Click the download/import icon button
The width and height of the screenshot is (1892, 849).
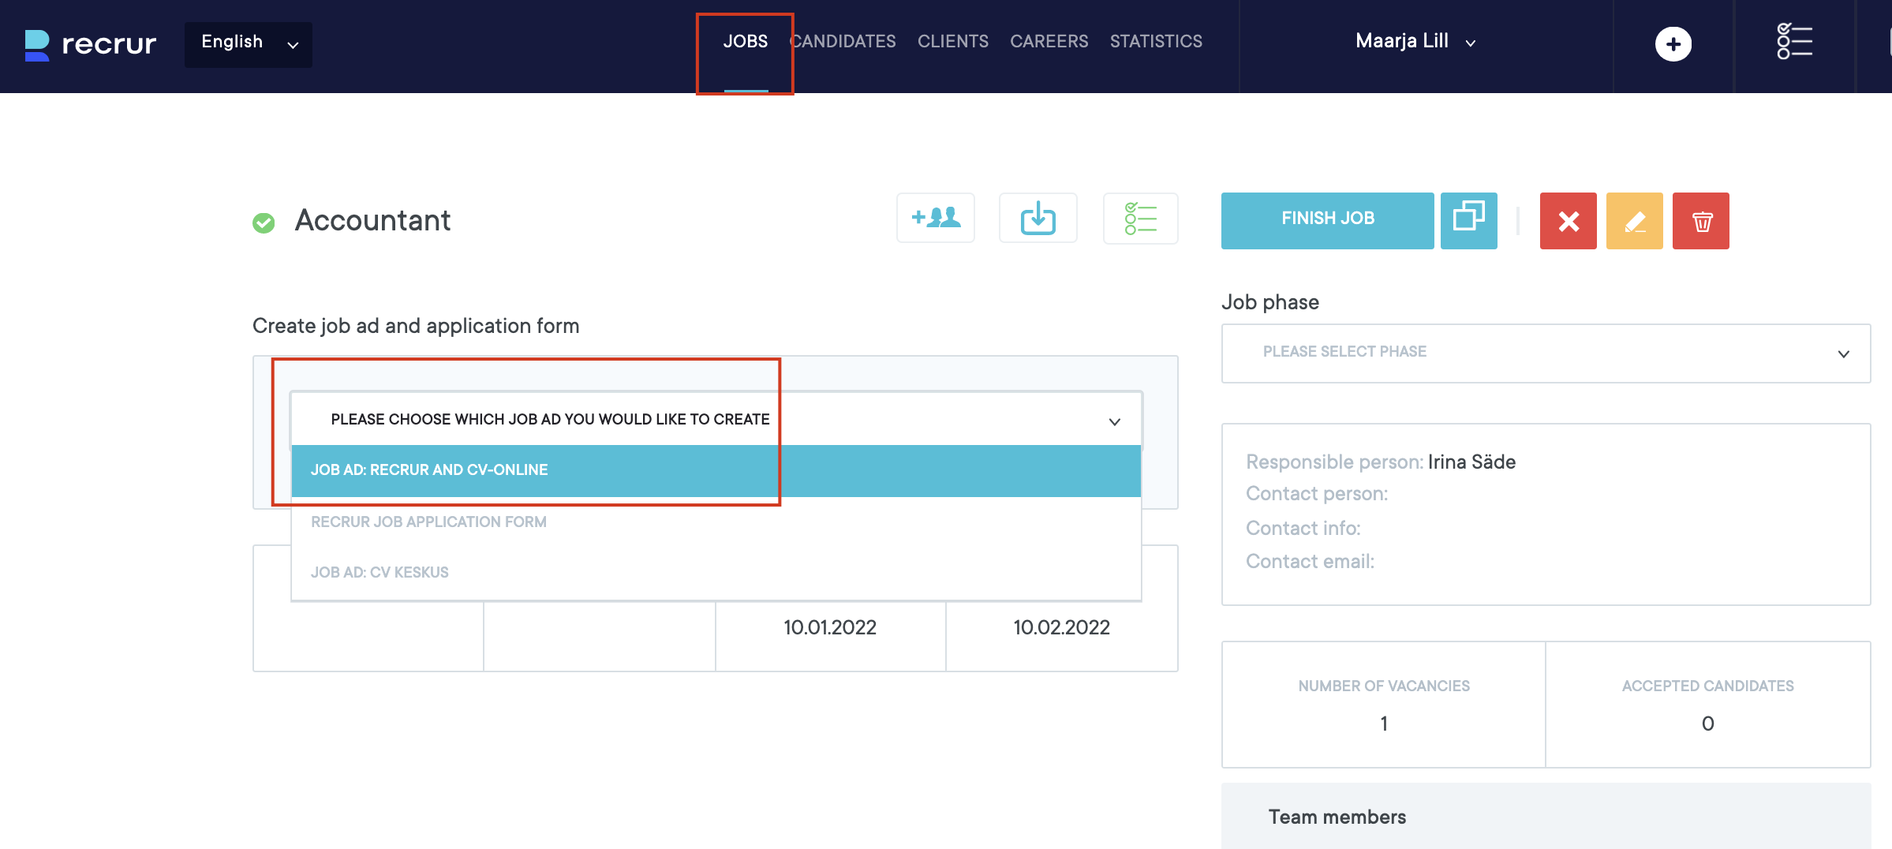1038,219
